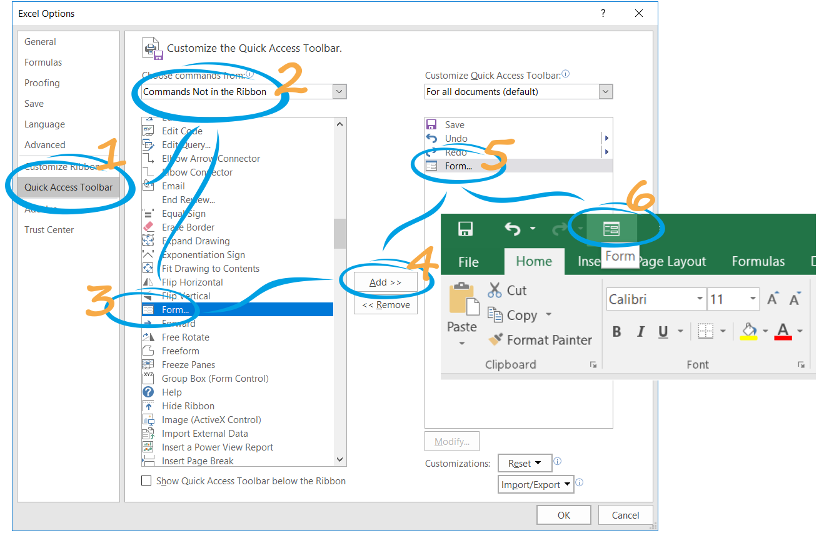Click the Save icon in the green ribbon
The image size is (819, 533).
[465, 229]
